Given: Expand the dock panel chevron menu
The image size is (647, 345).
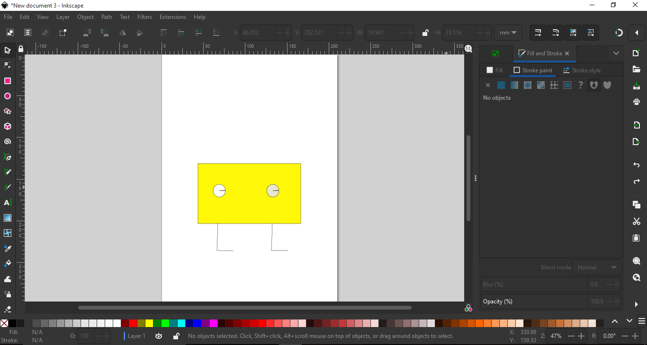Looking at the screenshot, I should click(616, 53).
